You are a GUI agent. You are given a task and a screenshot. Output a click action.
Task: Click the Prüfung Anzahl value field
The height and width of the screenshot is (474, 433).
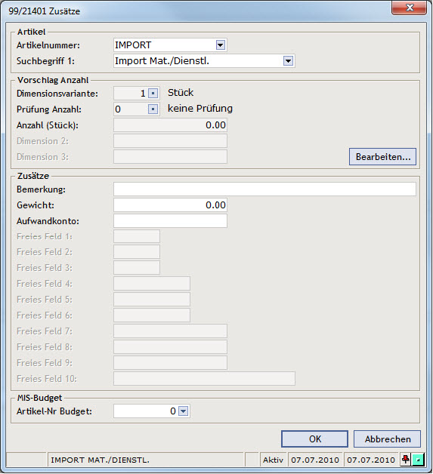coord(131,109)
